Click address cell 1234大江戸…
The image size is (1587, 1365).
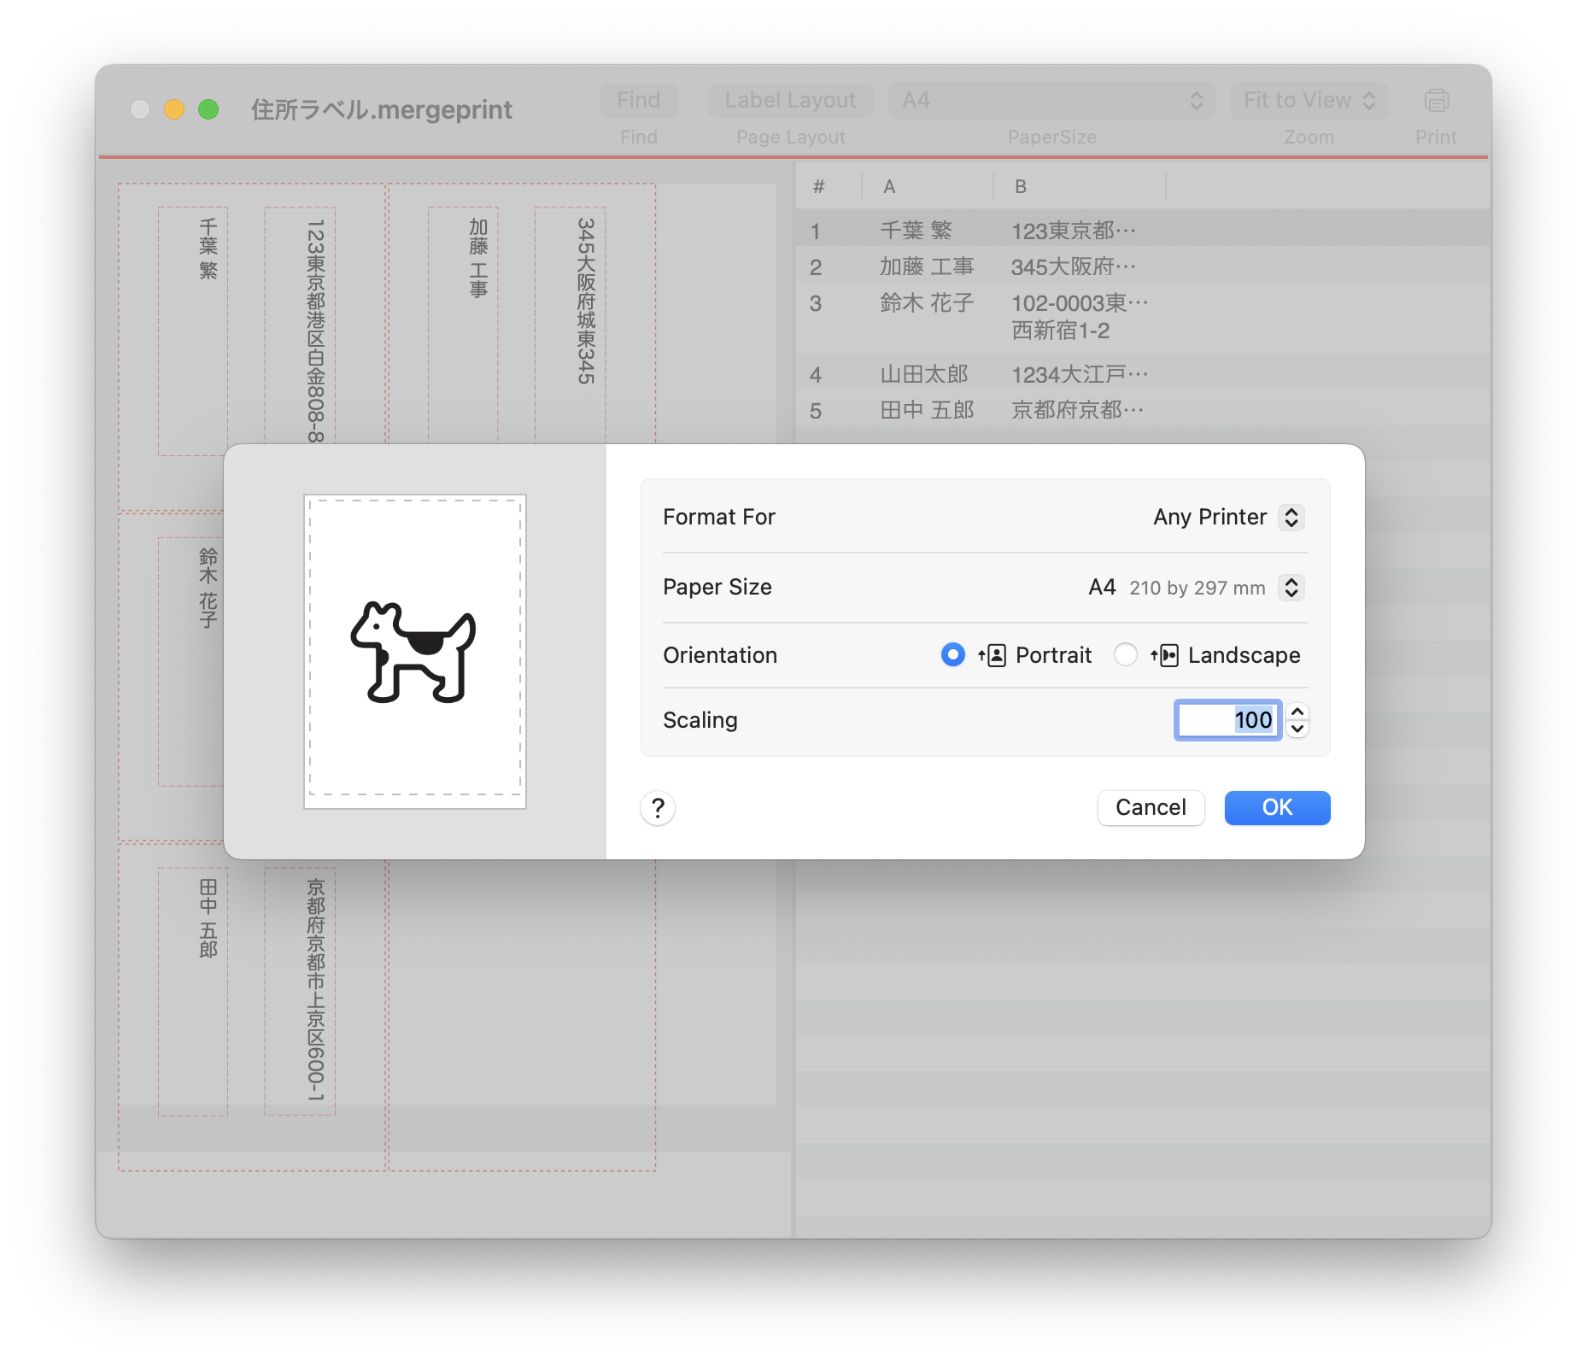(x=1080, y=374)
